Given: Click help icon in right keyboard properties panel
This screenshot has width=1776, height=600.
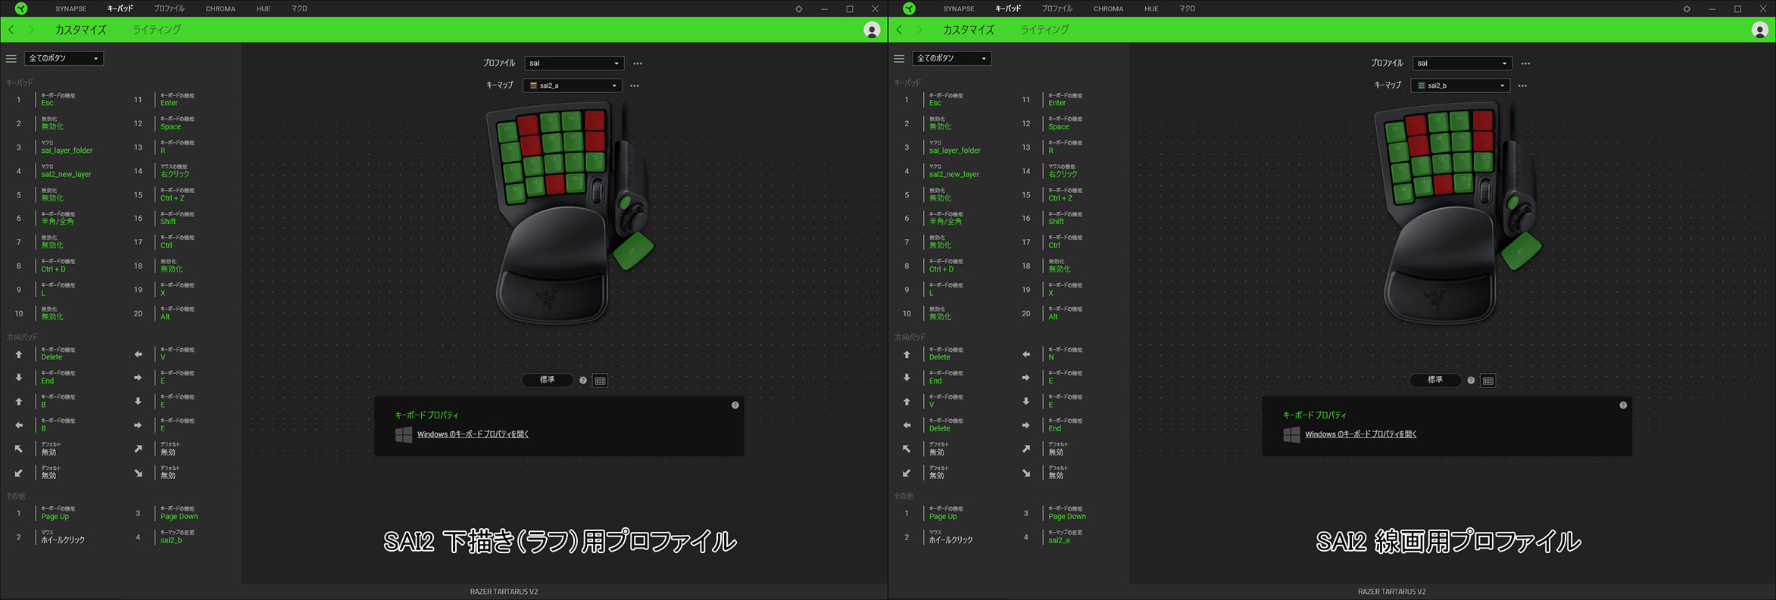Looking at the screenshot, I should 1623,406.
